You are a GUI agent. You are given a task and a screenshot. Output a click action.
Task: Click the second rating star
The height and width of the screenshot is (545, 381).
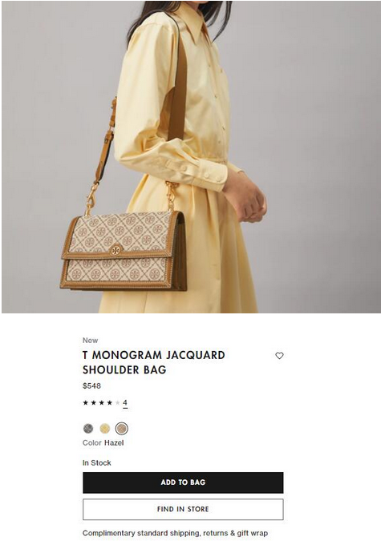tap(94, 403)
